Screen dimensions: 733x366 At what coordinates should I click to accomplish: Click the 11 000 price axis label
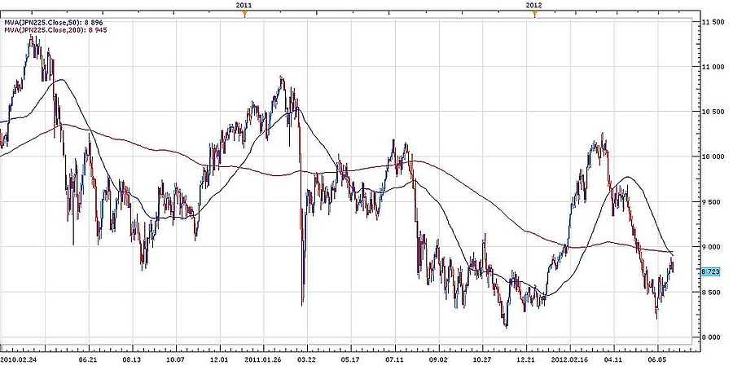point(712,67)
